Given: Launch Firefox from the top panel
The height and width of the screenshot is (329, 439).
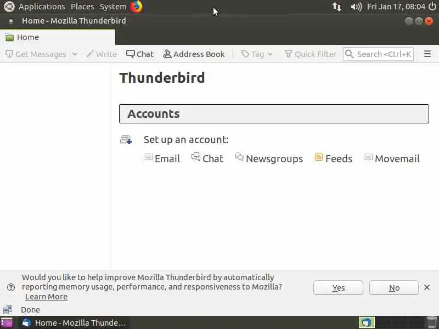Looking at the screenshot, I should [137, 7].
